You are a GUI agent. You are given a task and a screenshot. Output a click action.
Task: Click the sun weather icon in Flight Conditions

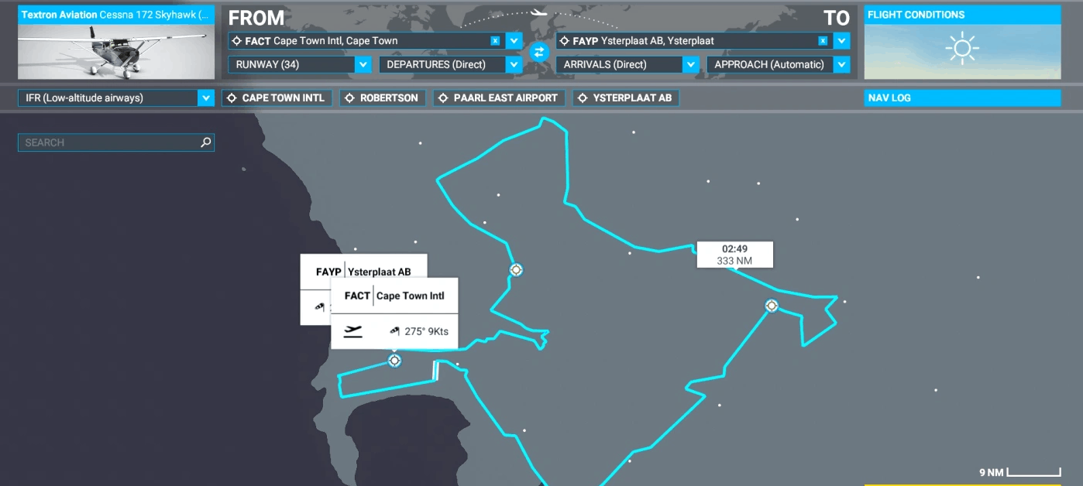coord(962,50)
